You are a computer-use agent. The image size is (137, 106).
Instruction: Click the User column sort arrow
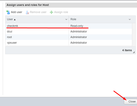tap(15, 19)
